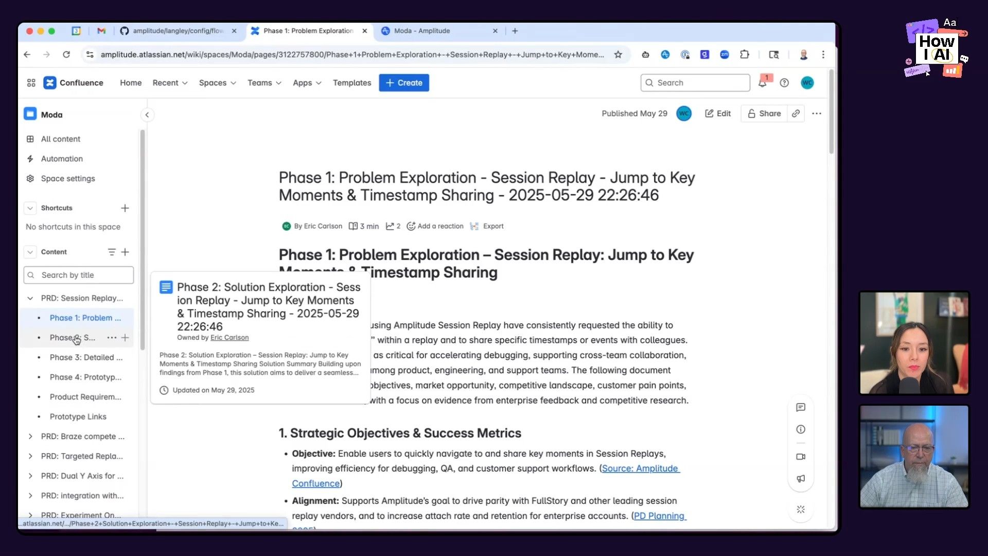988x556 pixels.
Task: Click the browser address bar
Action: coord(352,55)
